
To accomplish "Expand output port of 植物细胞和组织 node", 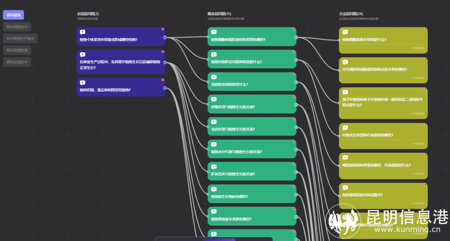I will coord(296,37).
